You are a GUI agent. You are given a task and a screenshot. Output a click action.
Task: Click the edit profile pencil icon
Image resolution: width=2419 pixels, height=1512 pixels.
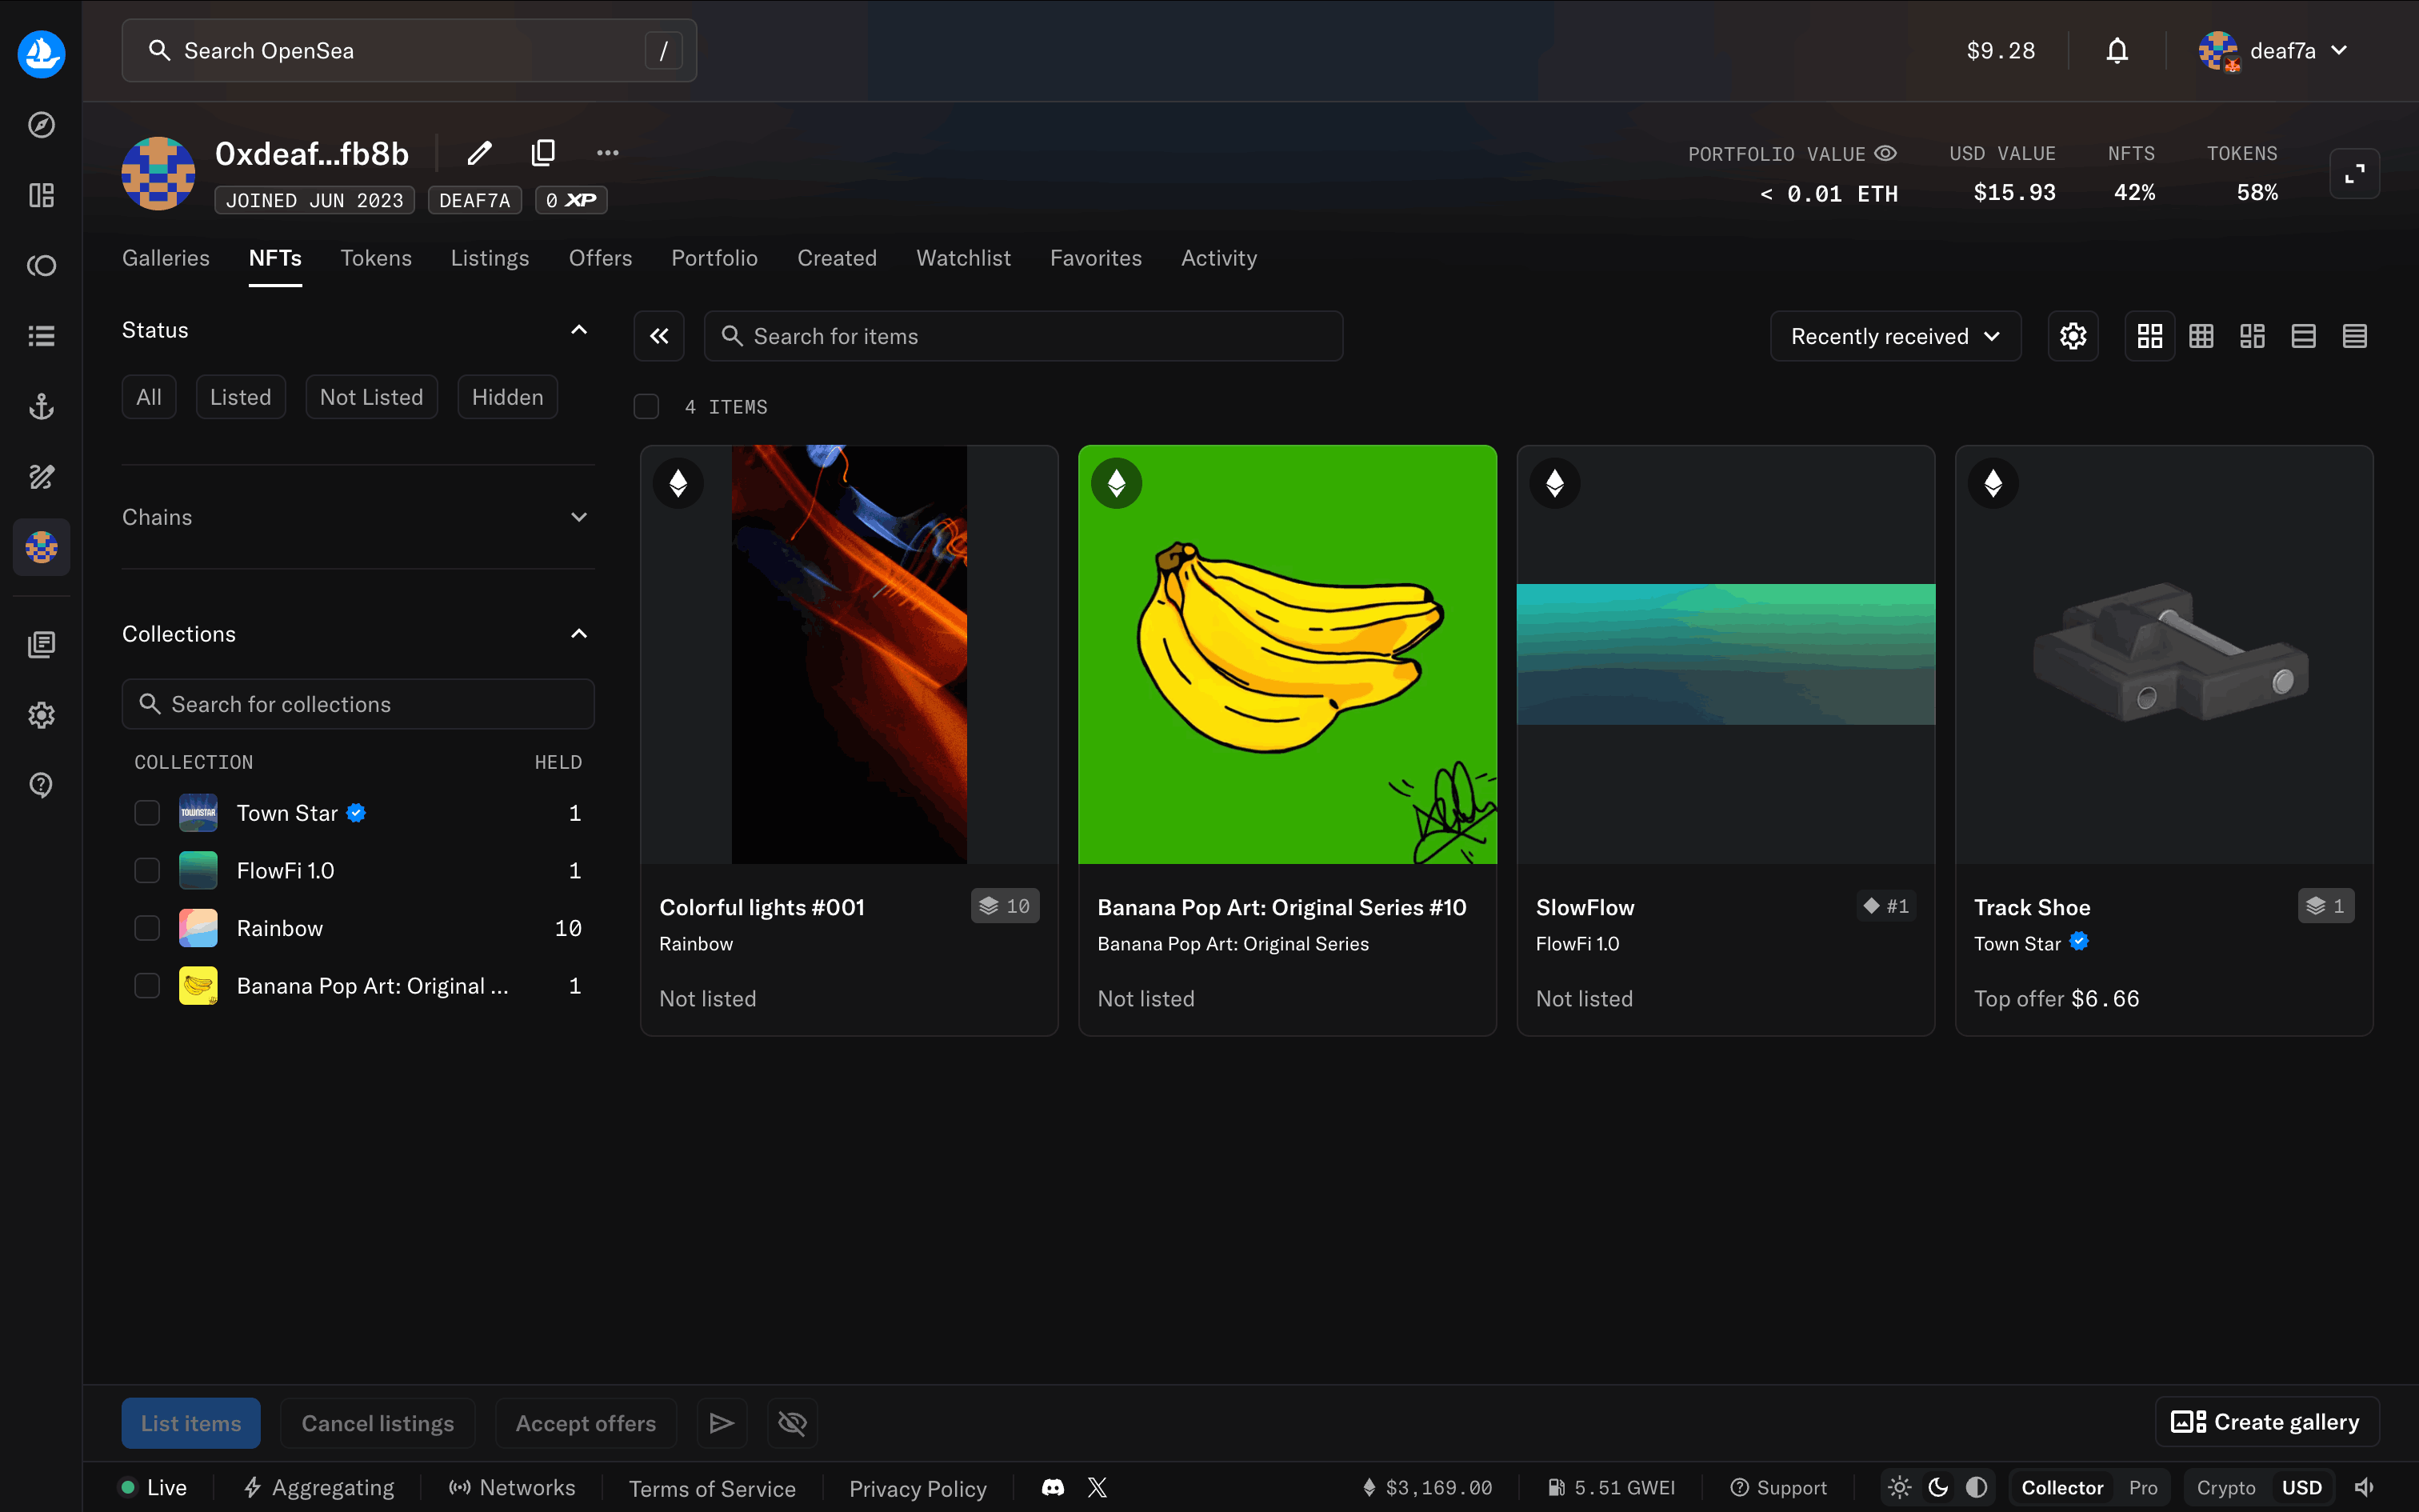pos(480,153)
